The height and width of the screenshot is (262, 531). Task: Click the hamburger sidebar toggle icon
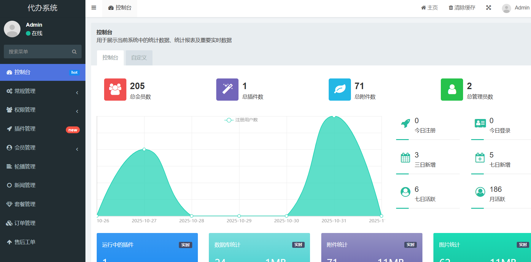click(94, 8)
